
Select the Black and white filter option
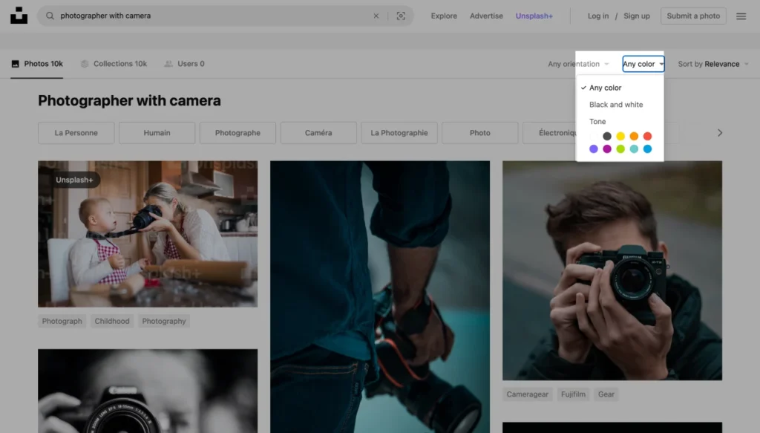(x=617, y=104)
